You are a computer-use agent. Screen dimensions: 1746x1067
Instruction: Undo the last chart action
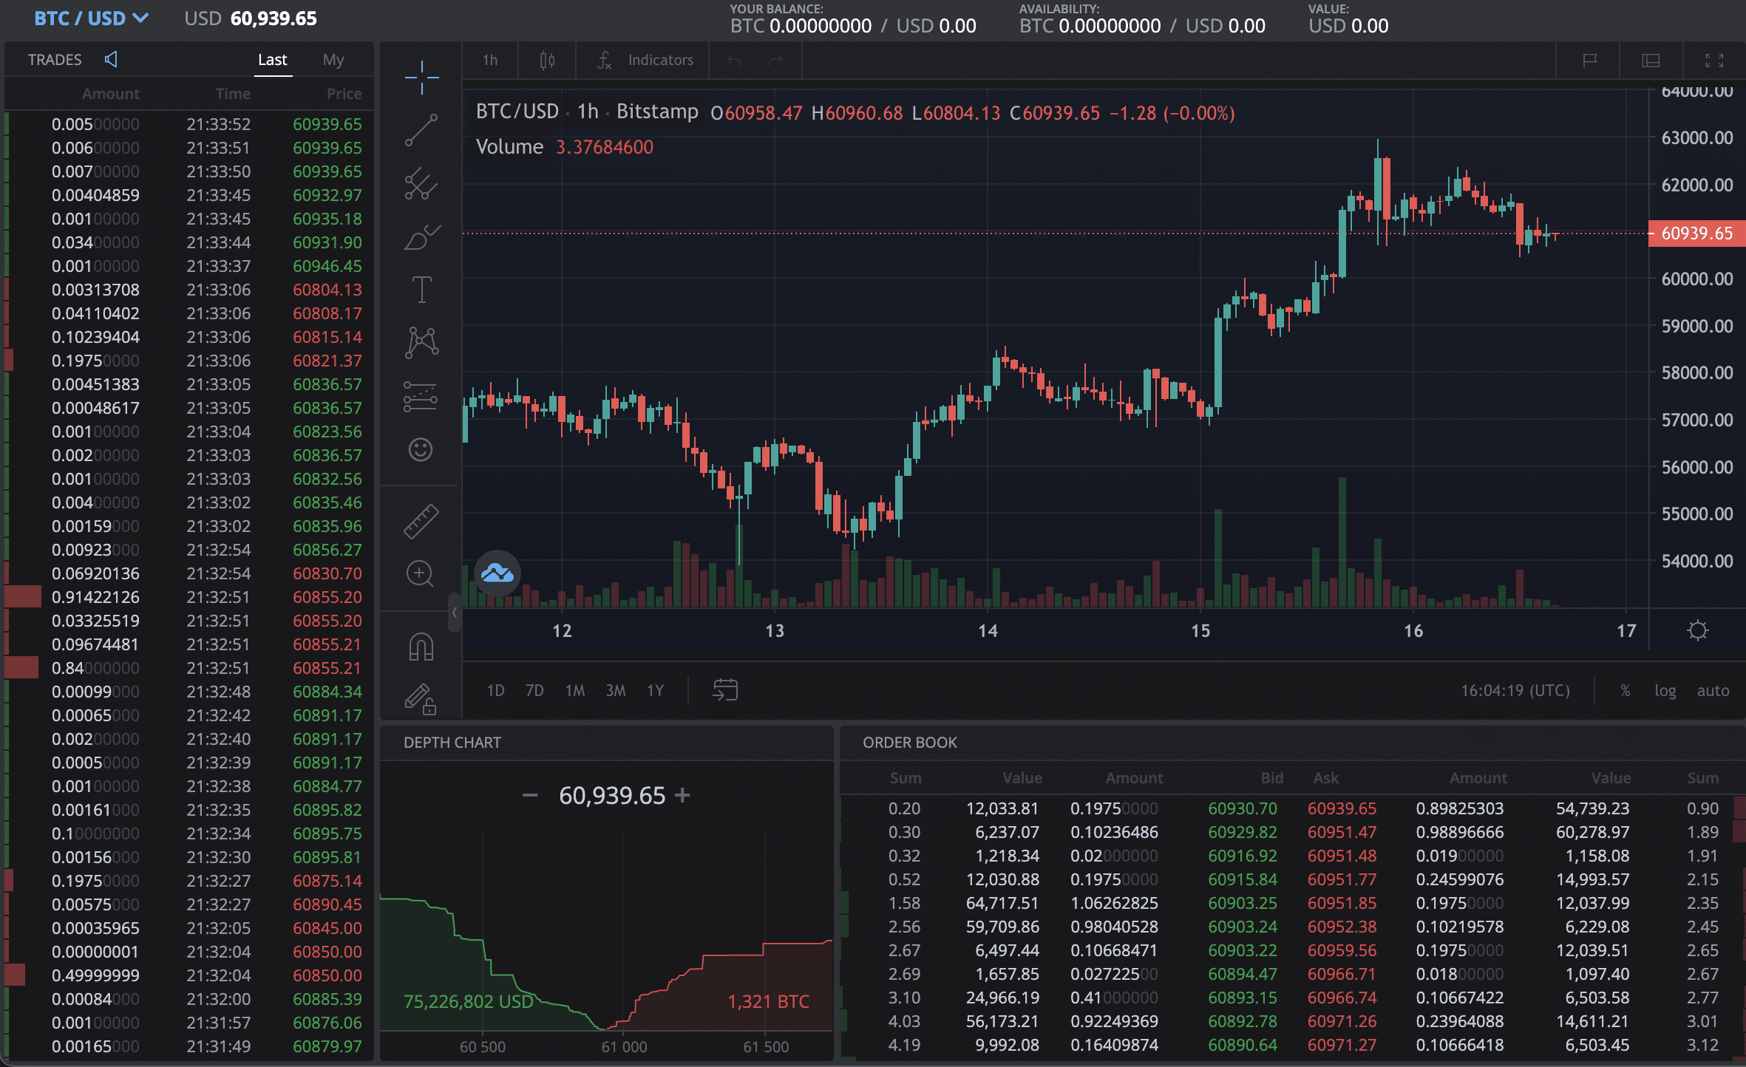point(734,60)
